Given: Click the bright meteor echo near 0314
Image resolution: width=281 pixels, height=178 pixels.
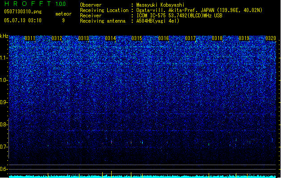Looking at the screenshot, I should [x=112, y=142].
